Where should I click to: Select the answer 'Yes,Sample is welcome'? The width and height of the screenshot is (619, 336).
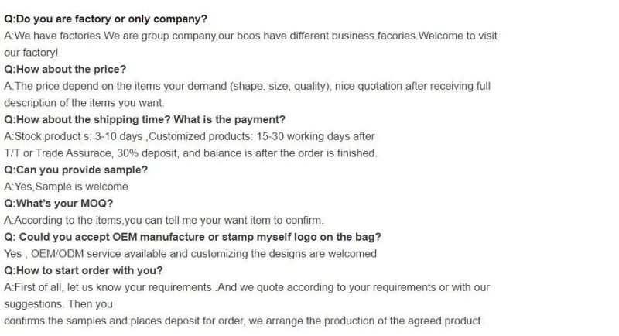tap(66, 187)
